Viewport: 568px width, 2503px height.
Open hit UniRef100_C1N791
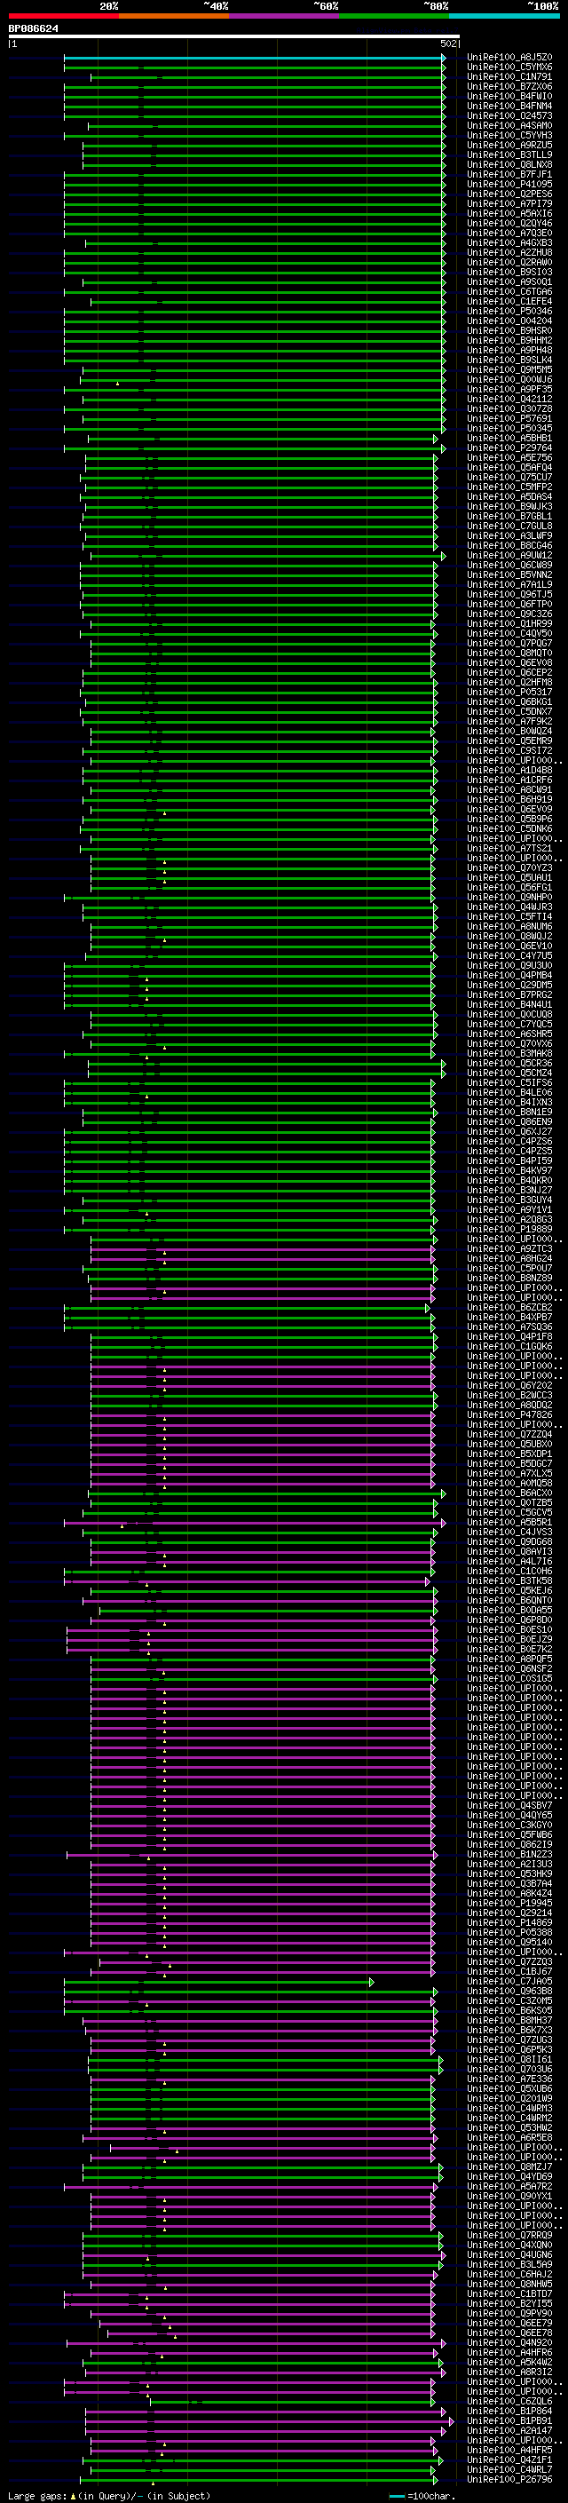tap(509, 76)
